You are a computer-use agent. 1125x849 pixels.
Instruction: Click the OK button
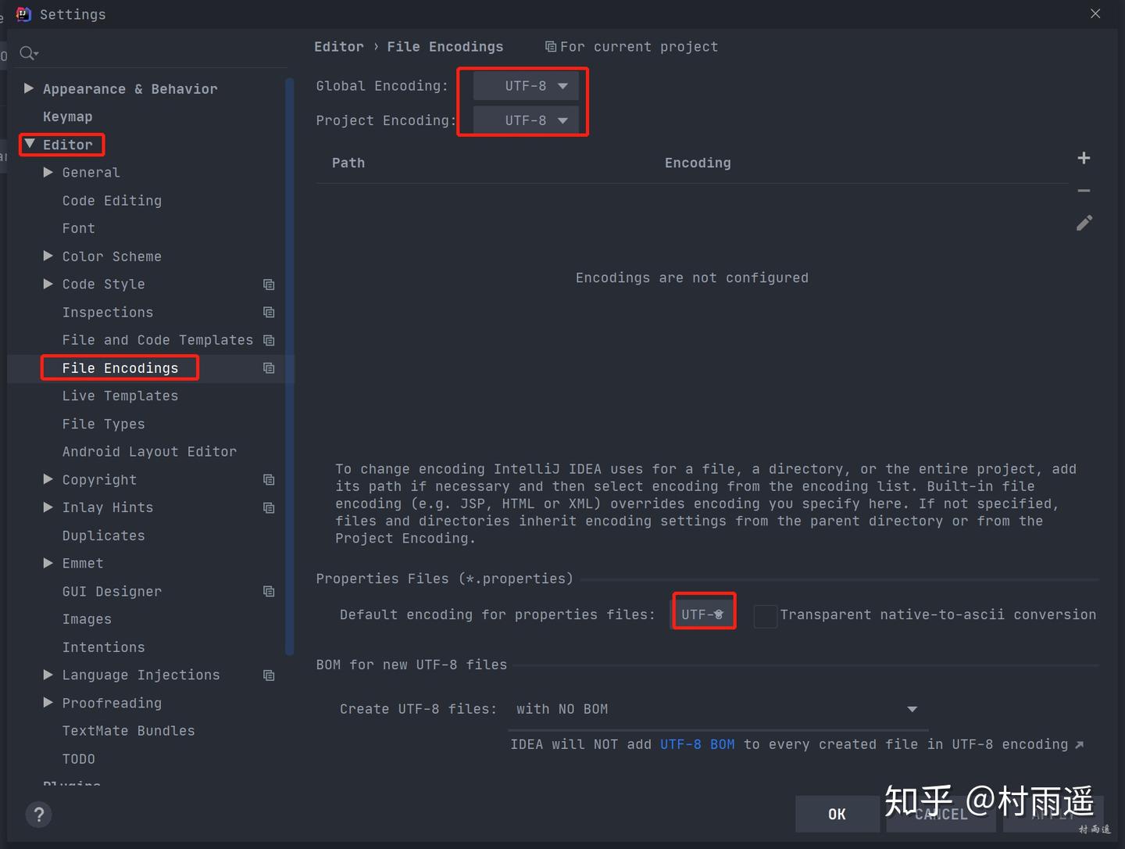[837, 813]
